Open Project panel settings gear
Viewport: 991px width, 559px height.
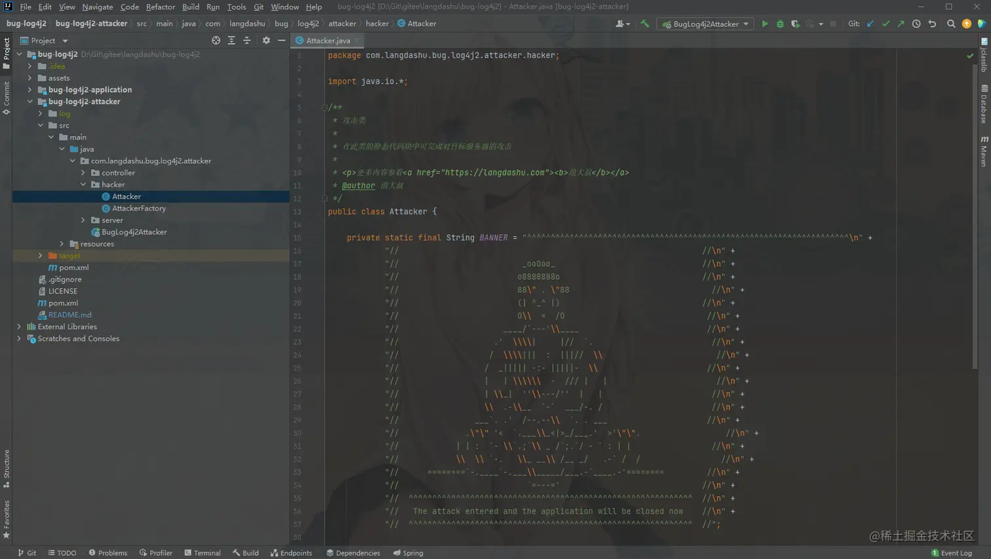click(266, 41)
